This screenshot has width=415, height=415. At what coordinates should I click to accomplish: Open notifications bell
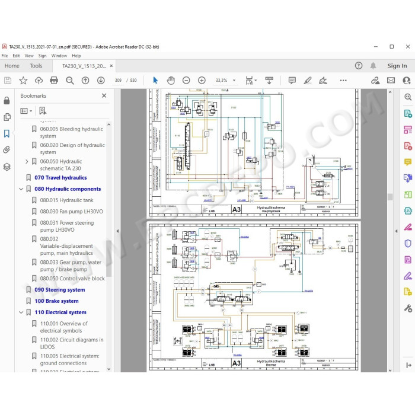pos(373,66)
